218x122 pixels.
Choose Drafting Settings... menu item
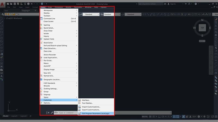point(59,89)
